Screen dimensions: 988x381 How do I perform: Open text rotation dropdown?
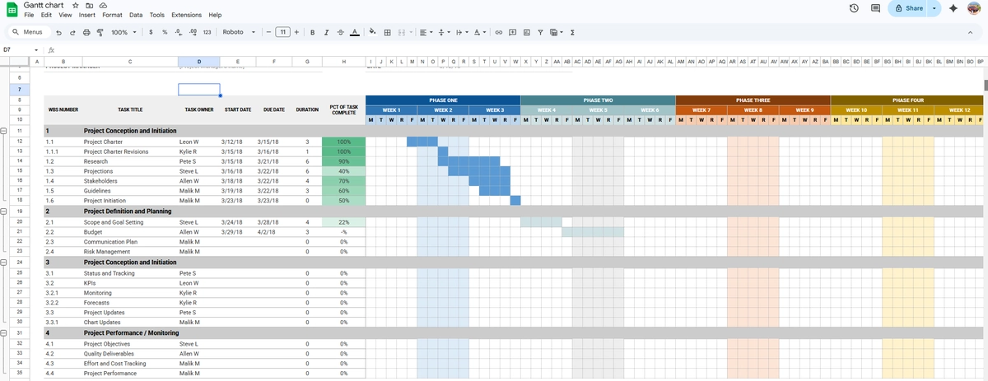[481, 32]
